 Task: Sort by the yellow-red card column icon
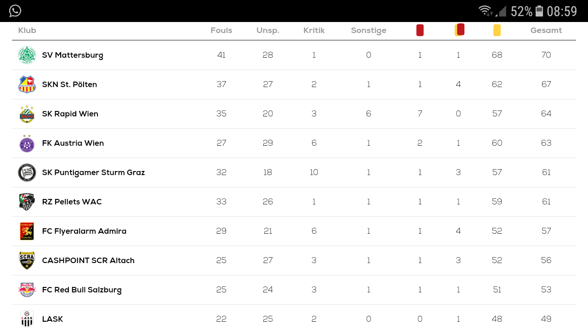[459, 30]
